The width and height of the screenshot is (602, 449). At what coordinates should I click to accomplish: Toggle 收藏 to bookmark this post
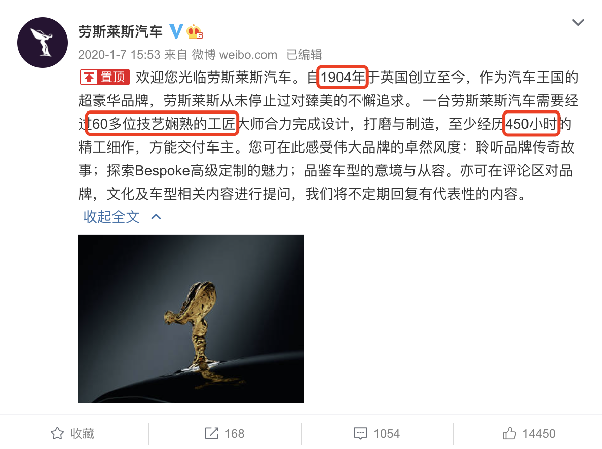[x=73, y=433]
